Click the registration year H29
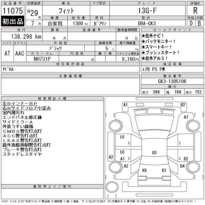This screenshot has height=205, width=205. [x=33, y=13]
